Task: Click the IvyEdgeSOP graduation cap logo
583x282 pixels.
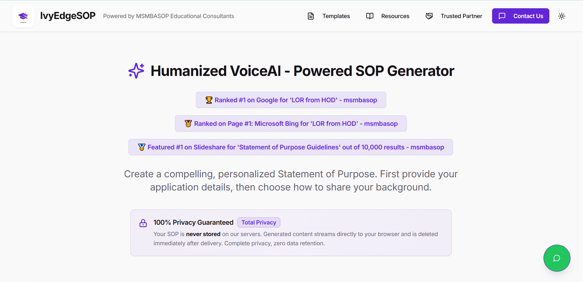Action: (23, 16)
